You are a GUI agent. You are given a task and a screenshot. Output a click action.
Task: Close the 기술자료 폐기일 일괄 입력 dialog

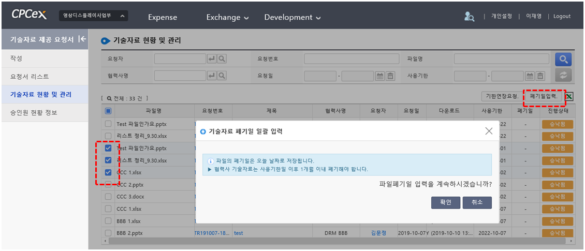488,131
